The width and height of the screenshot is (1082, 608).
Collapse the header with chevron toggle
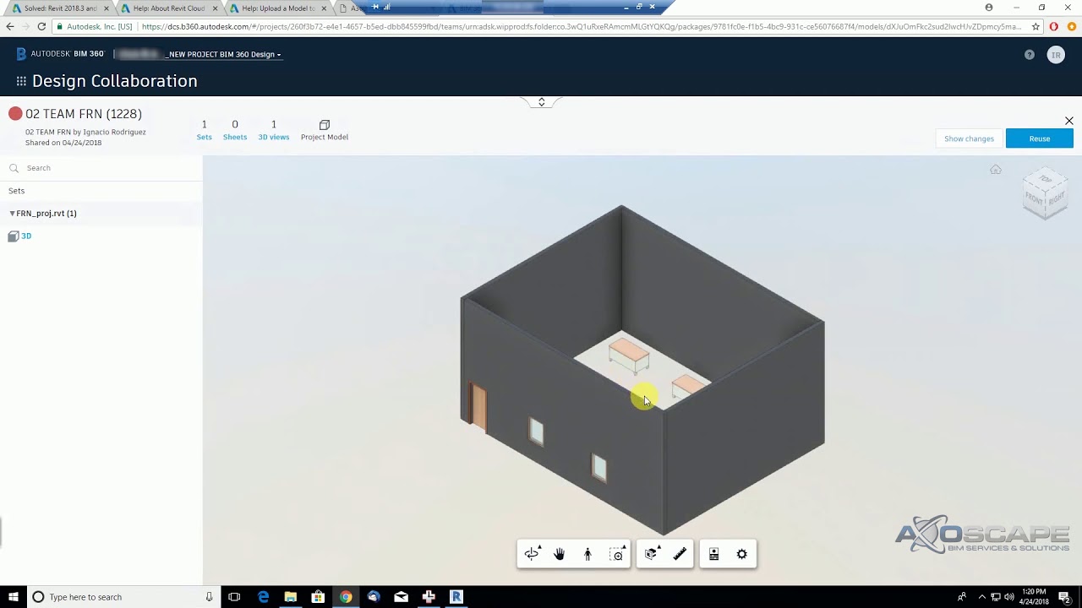[541, 102]
